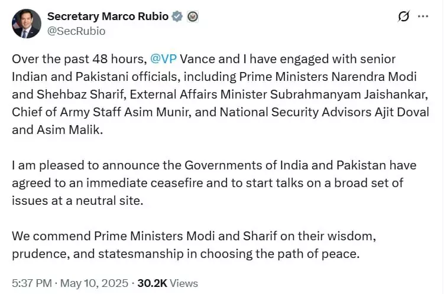Click the government seal affiliation badge
Screen dimensions: 447x294
[192, 17]
